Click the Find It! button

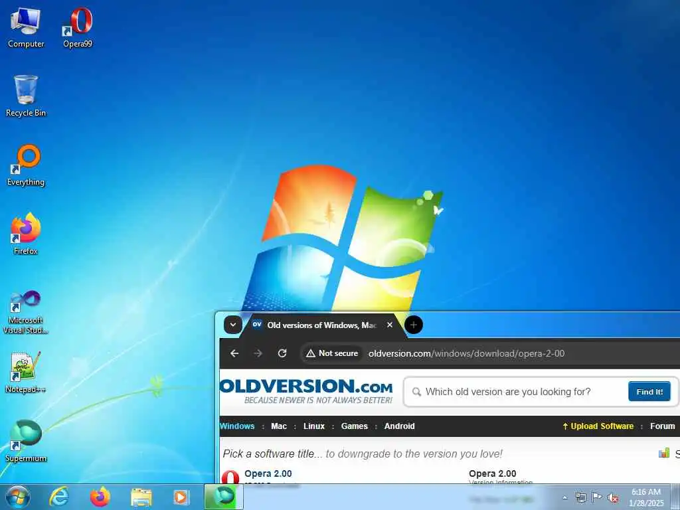click(x=649, y=392)
